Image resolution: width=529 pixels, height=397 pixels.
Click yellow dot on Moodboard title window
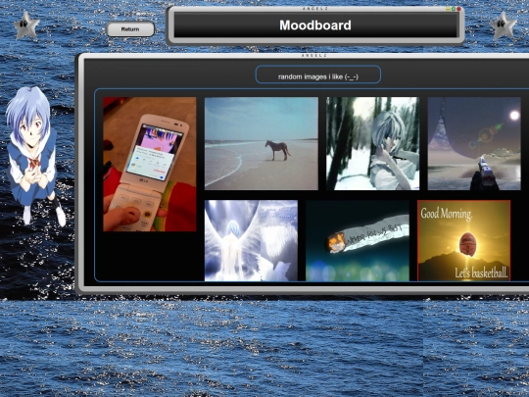coord(448,9)
